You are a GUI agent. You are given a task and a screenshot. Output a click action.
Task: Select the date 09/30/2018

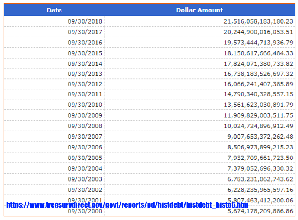point(85,21)
